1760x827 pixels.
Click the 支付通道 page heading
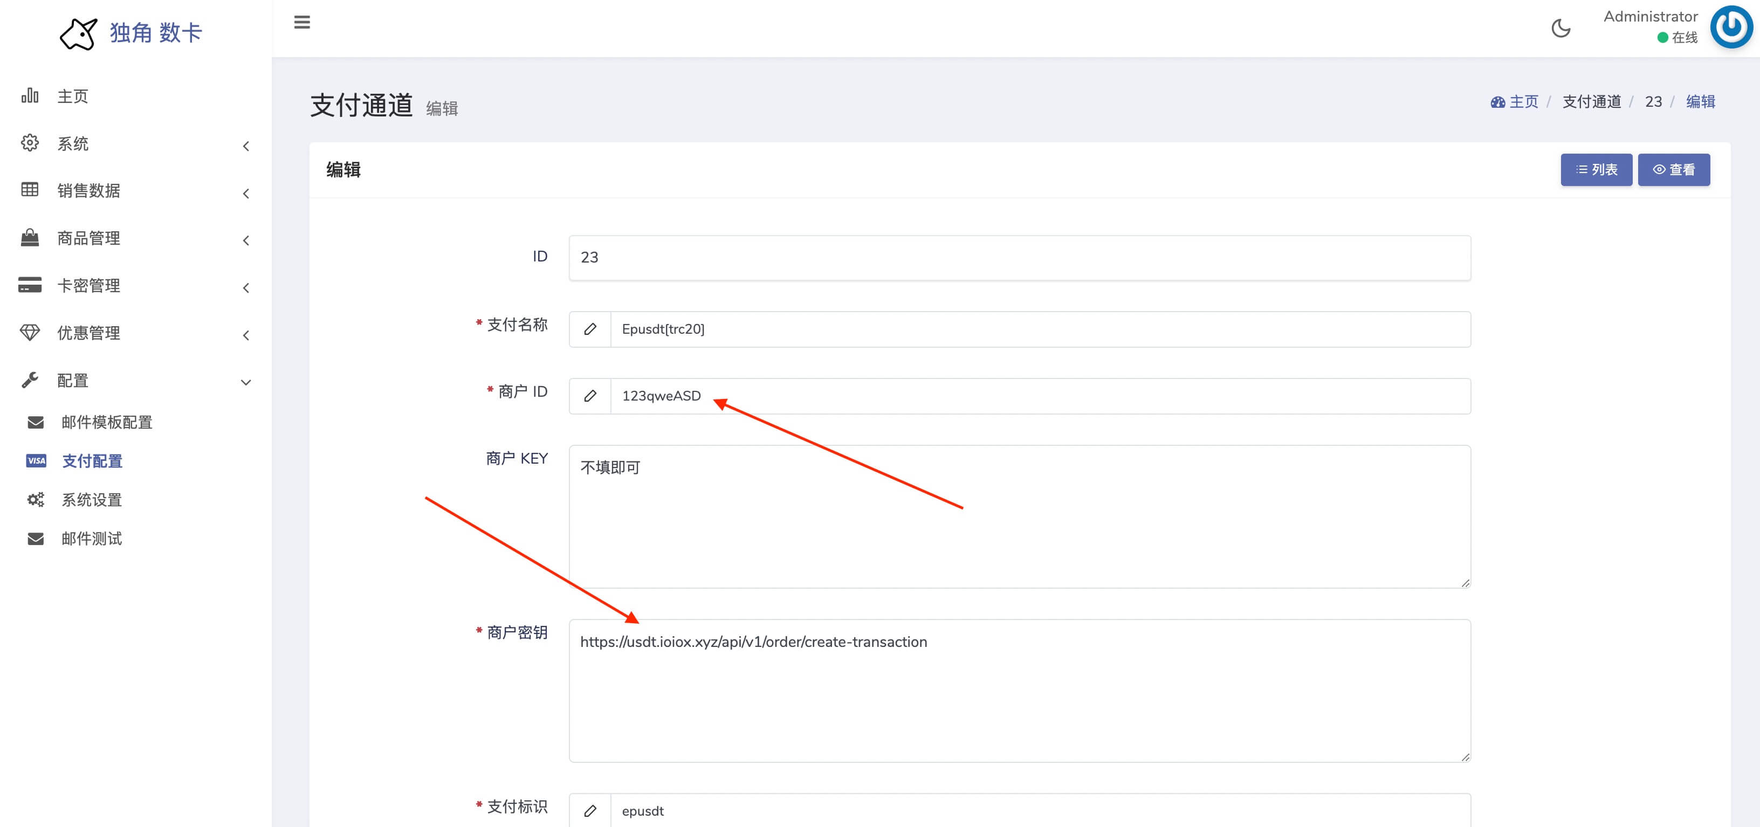tap(361, 105)
